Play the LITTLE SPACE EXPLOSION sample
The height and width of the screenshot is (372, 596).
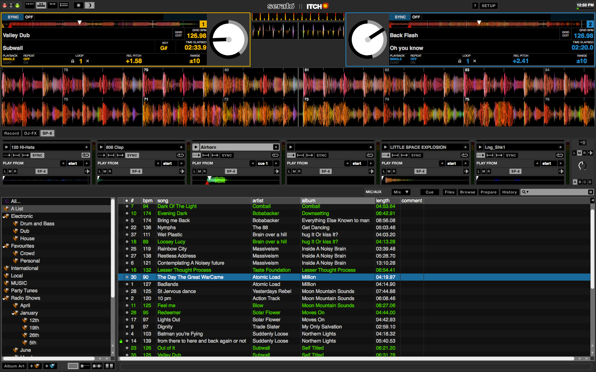[385, 147]
